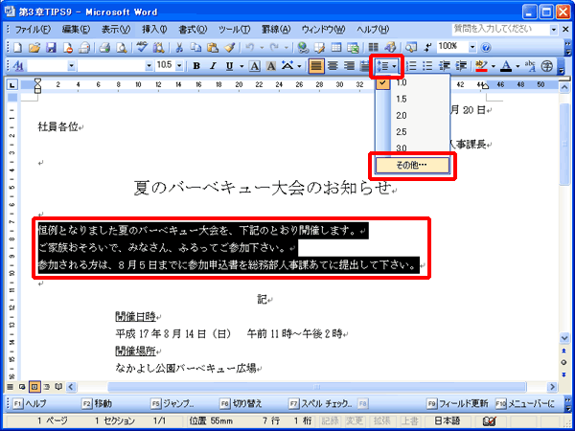Image resolution: width=575 pixels, height=431 pixels.
Task: Right-align the selected paragraphs
Action: pos(350,66)
